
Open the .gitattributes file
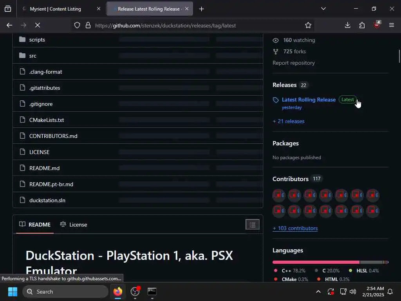pos(45,88)
